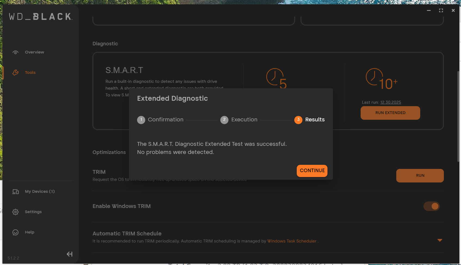Click the Extended Diagnostic dialog title

click(x=172, y=99)
